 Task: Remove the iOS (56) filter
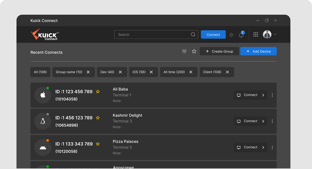point(151,72)
